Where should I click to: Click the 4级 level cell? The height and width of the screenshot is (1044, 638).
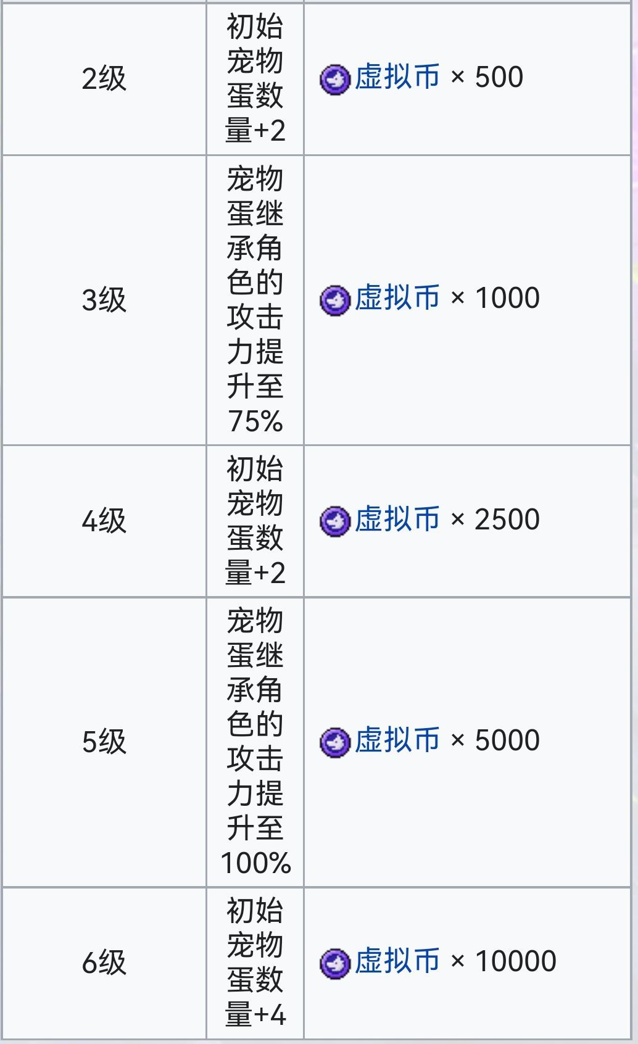(104, 521)
